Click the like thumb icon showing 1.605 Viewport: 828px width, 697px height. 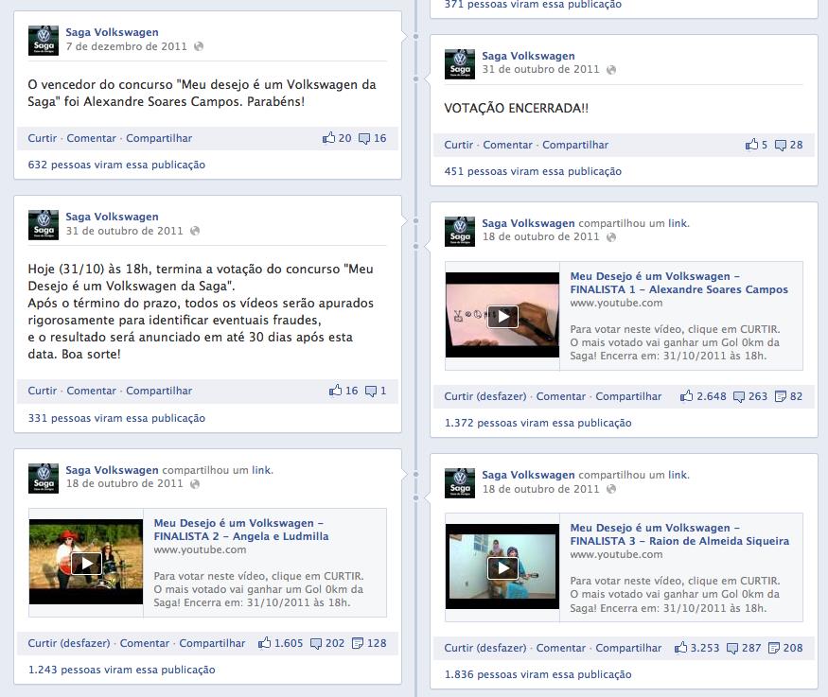pos(264,643)
